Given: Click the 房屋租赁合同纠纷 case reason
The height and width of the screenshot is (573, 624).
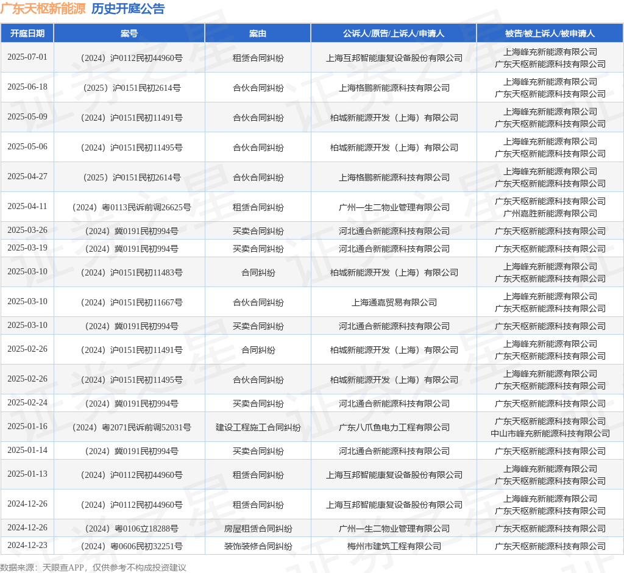Looking at the screenshot, I should point(258,529).
